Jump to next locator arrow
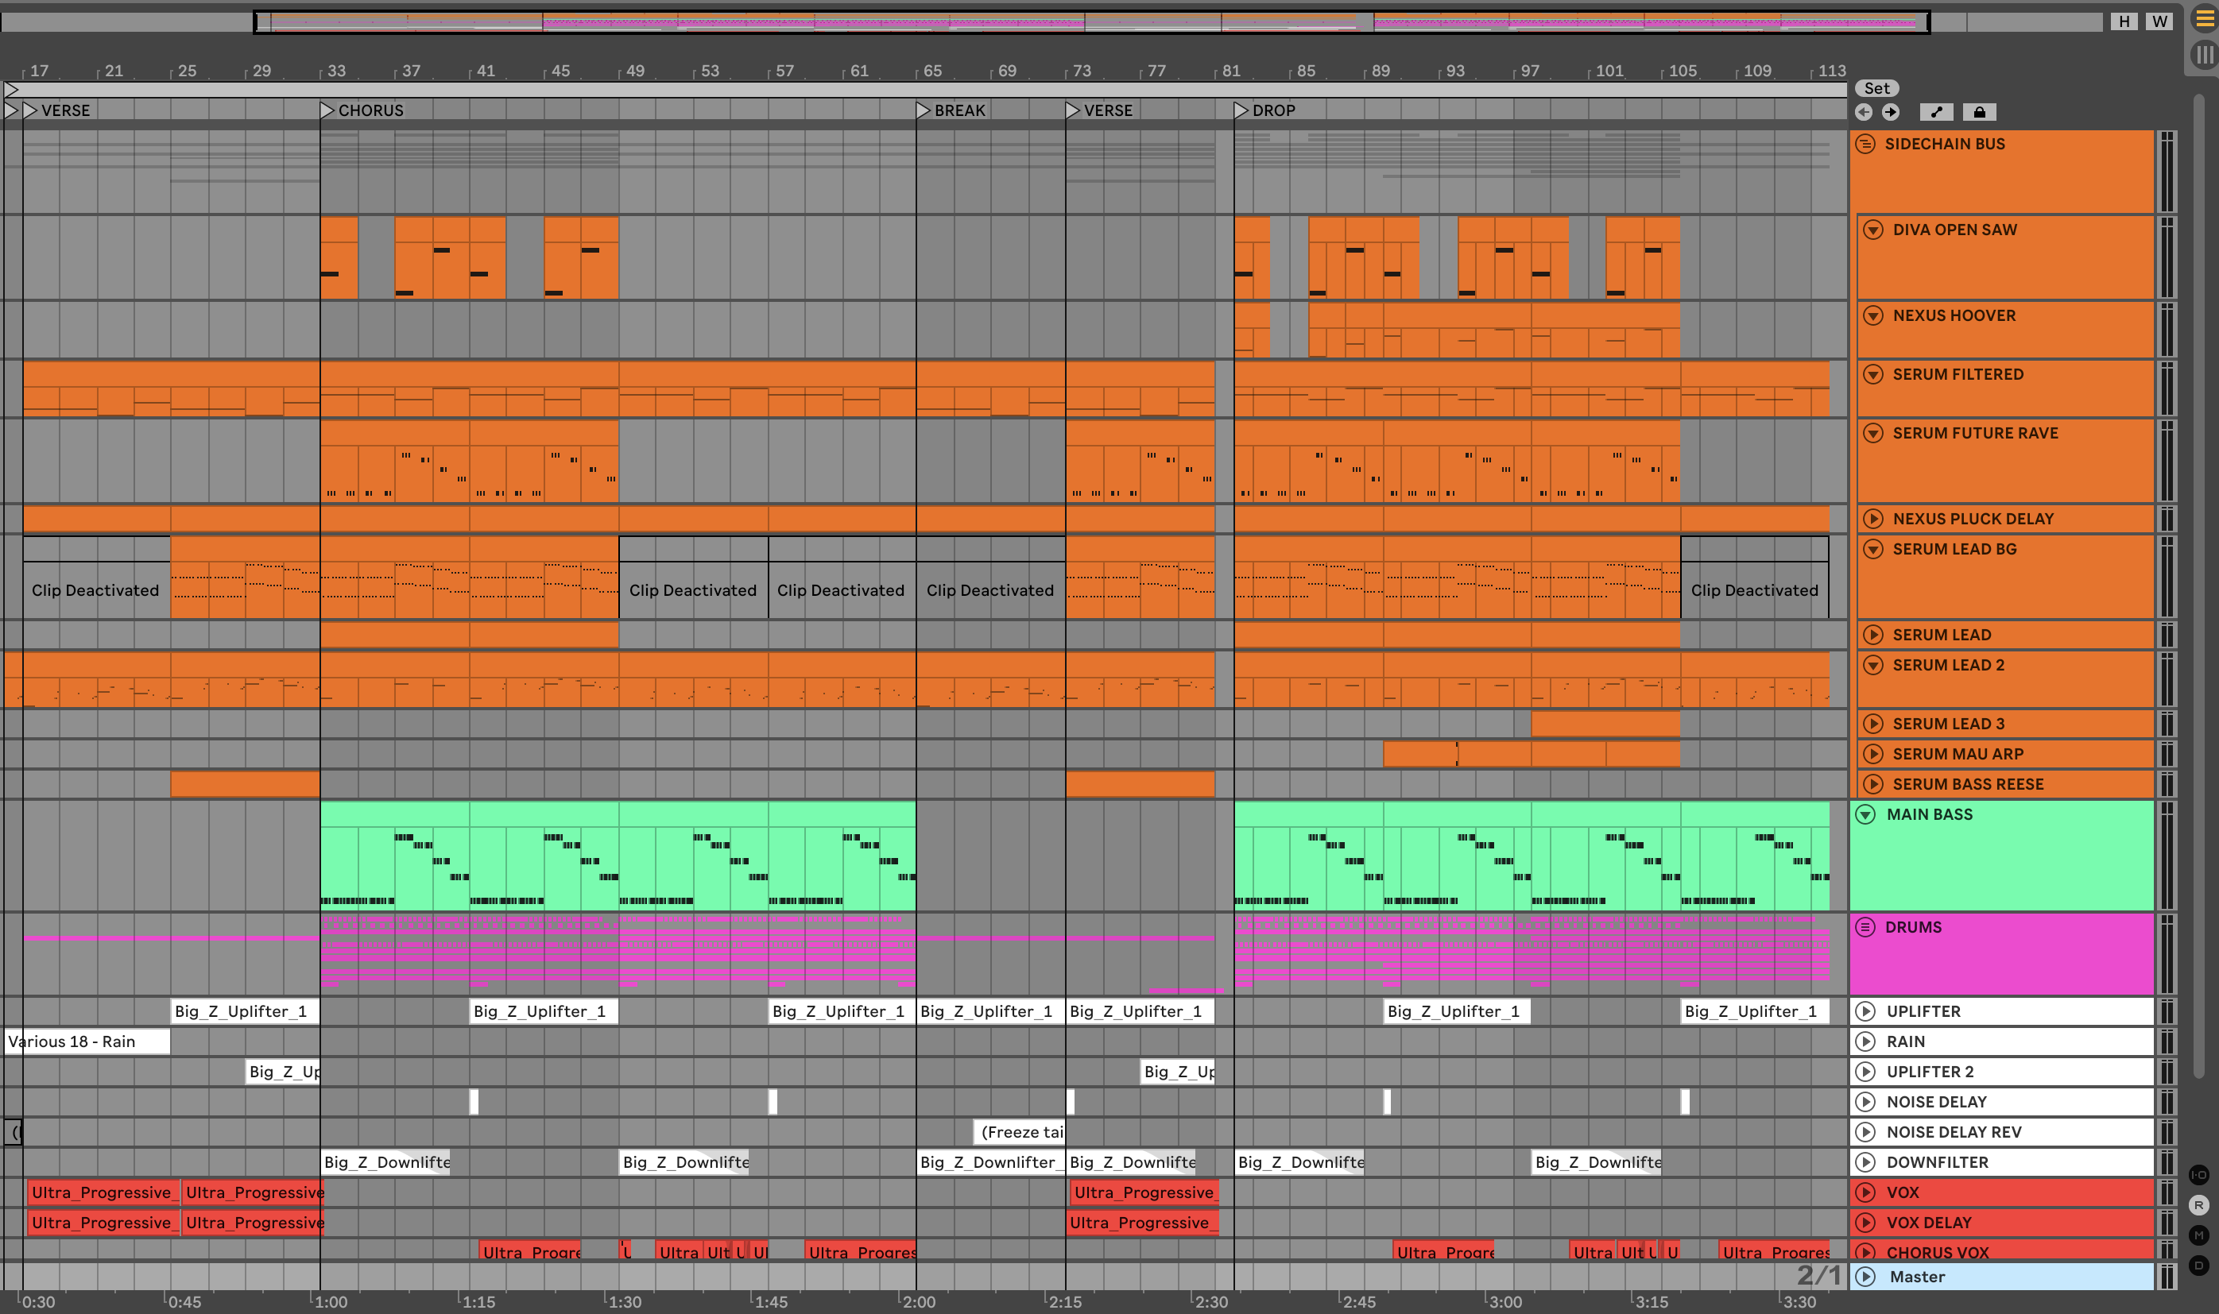2219x1314 pixels. [1890, 111]
